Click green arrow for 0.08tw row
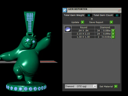This screenshot has height=96, width=128. 113,31
